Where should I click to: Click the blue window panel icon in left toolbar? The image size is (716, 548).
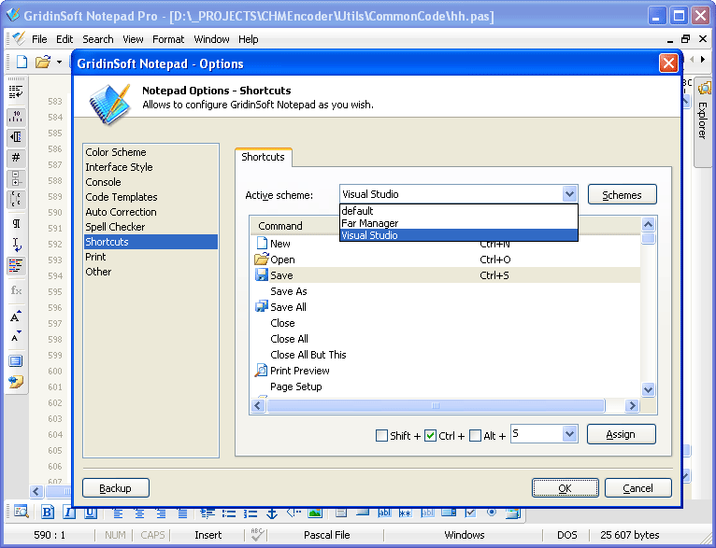tap(16, 361)
